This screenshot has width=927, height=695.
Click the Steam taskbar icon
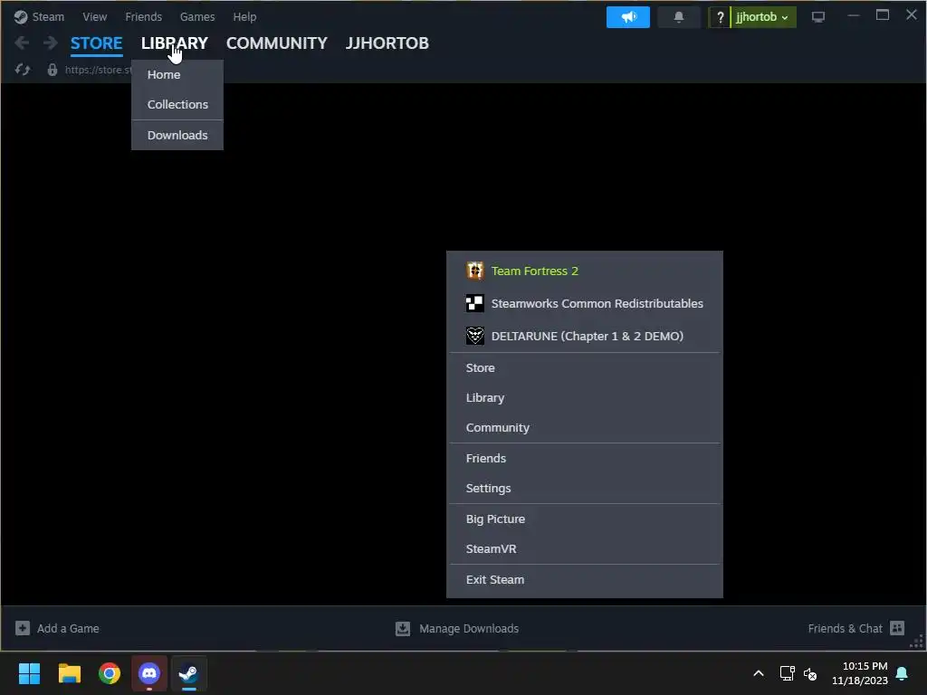coord(189,673)
